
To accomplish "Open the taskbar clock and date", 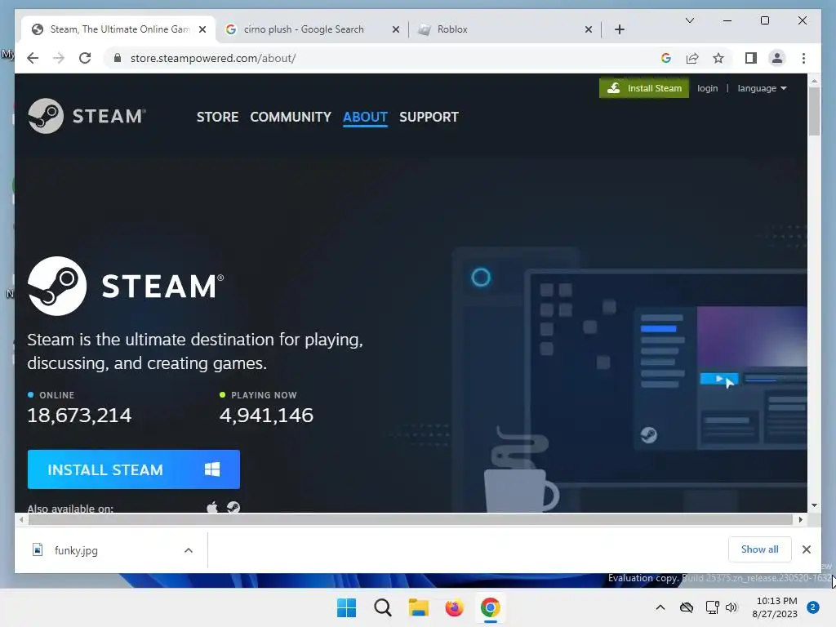I will pos(776,607).
